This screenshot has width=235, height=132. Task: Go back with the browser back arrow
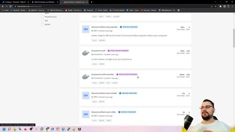click(3, 7)
